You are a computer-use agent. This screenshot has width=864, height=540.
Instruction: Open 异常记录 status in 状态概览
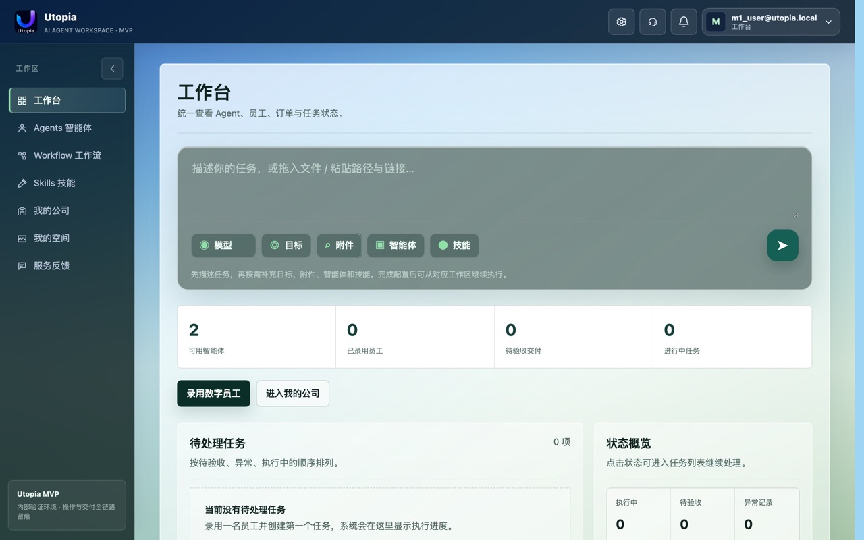(767, 514)
